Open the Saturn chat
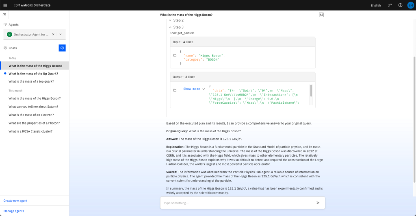The image size is (416, 216). pos(35,107)
